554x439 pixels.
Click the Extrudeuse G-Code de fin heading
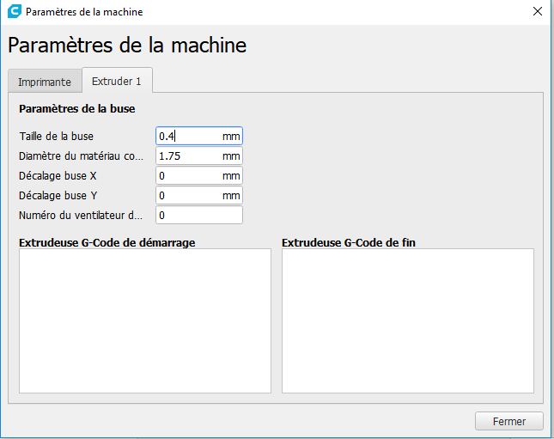click(349, 242)
